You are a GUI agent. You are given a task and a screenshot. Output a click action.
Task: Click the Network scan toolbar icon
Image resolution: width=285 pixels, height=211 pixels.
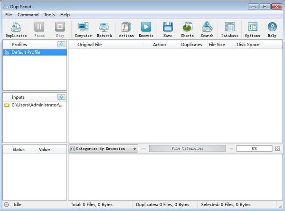(104, 29)
